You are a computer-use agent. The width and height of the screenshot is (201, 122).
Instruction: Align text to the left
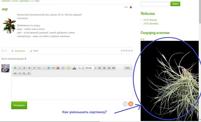(99, 68)
